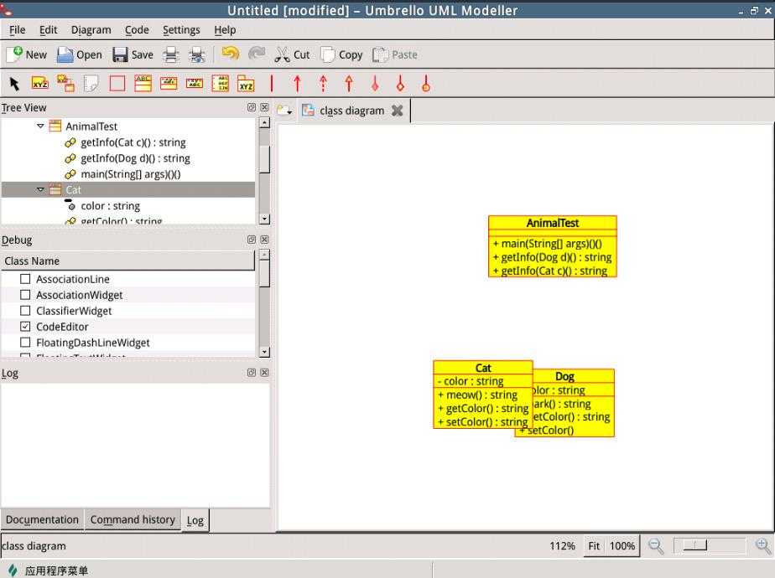This screenshot has height=578, width=775.
Task: Click Tree View scrollbar down arrow
Action: click(265, 219)
